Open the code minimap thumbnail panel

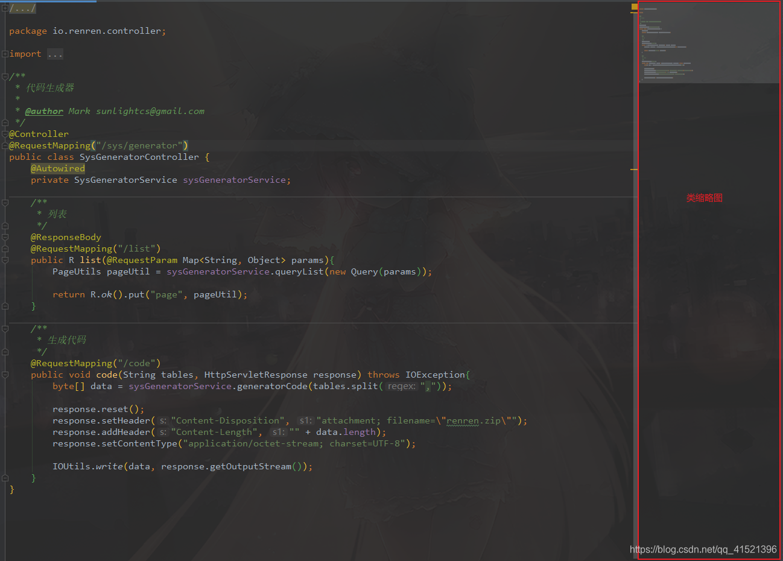(x=709, y=280)
